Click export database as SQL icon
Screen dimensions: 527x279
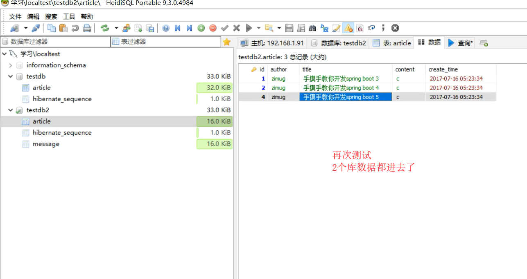pyautogui.click(x=150, y=28)
